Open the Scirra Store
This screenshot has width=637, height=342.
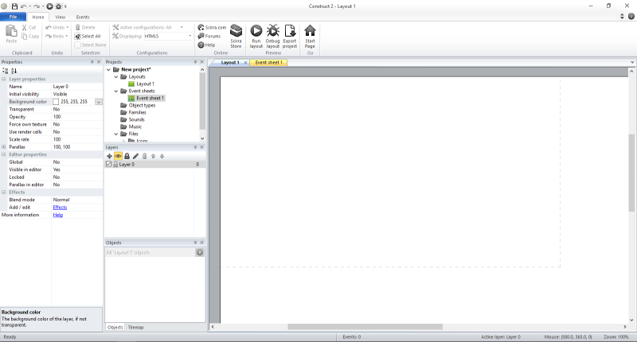coord(236,36)
